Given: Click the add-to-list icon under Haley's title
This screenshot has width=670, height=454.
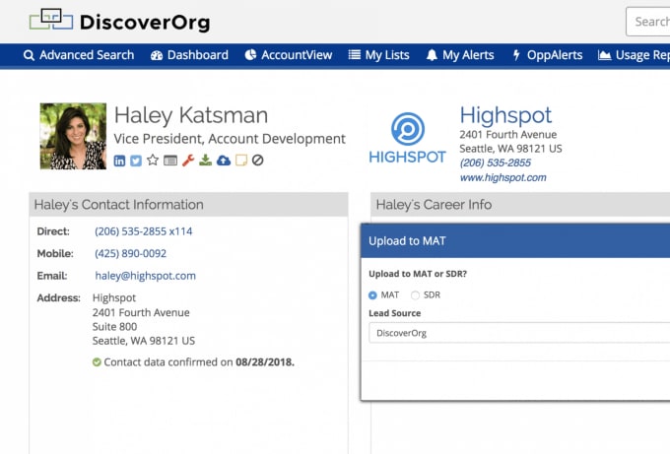Looking at the screenshot, I should tap(170, 161).
